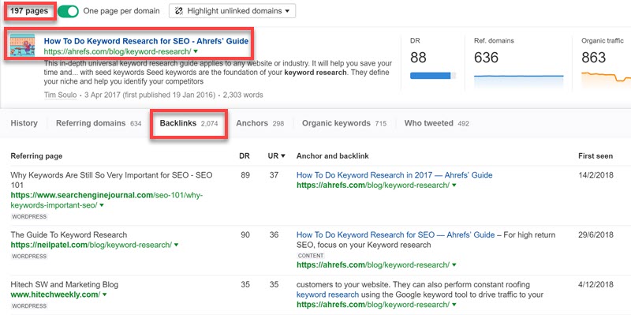Screen dimensions: 631x315
Task: Click the First seen column header
Action: 596,156
